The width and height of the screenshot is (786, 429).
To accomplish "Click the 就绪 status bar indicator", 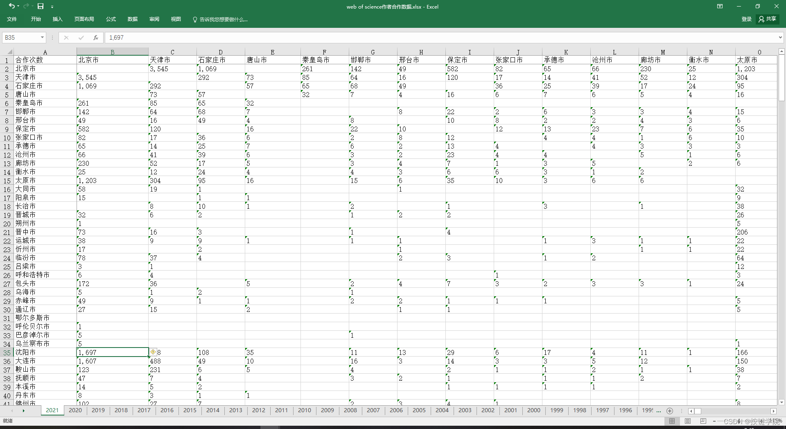I will click(8, 421).
